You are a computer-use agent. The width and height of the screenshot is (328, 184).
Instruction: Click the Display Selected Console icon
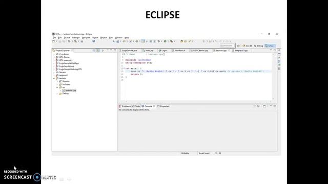click(258, 106)
